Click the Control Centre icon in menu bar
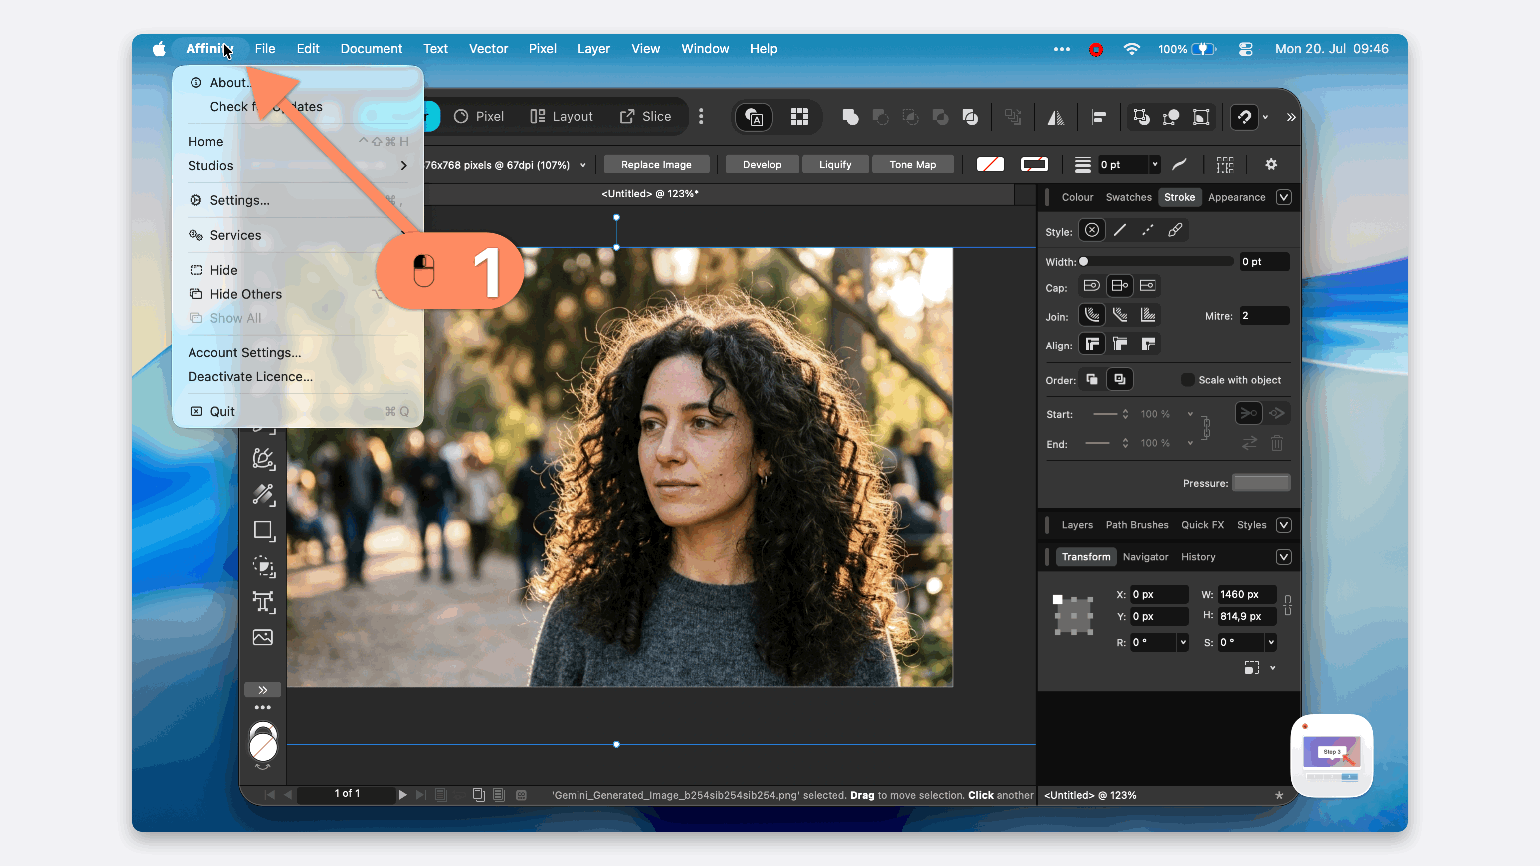 [1246, 49]
